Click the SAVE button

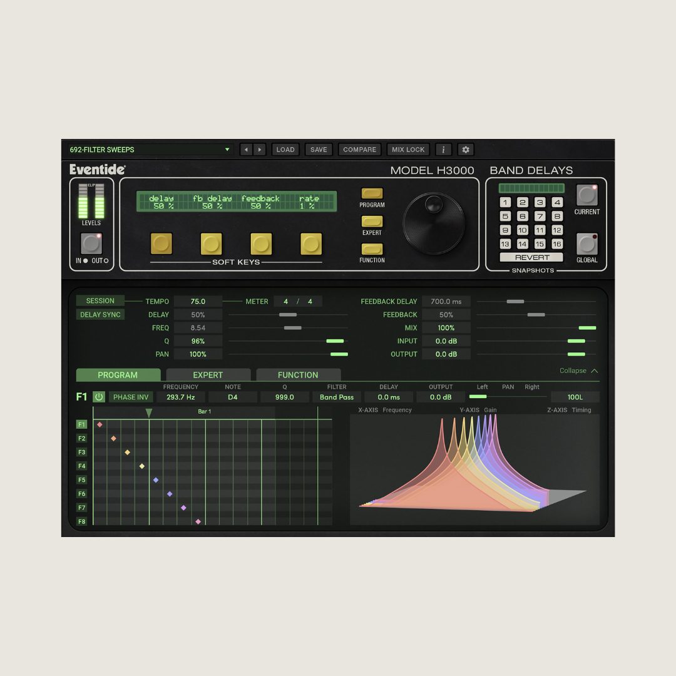point(319,150)
